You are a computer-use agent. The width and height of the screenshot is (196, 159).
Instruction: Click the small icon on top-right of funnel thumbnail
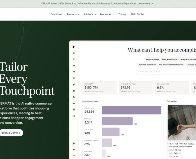[194, 106]
